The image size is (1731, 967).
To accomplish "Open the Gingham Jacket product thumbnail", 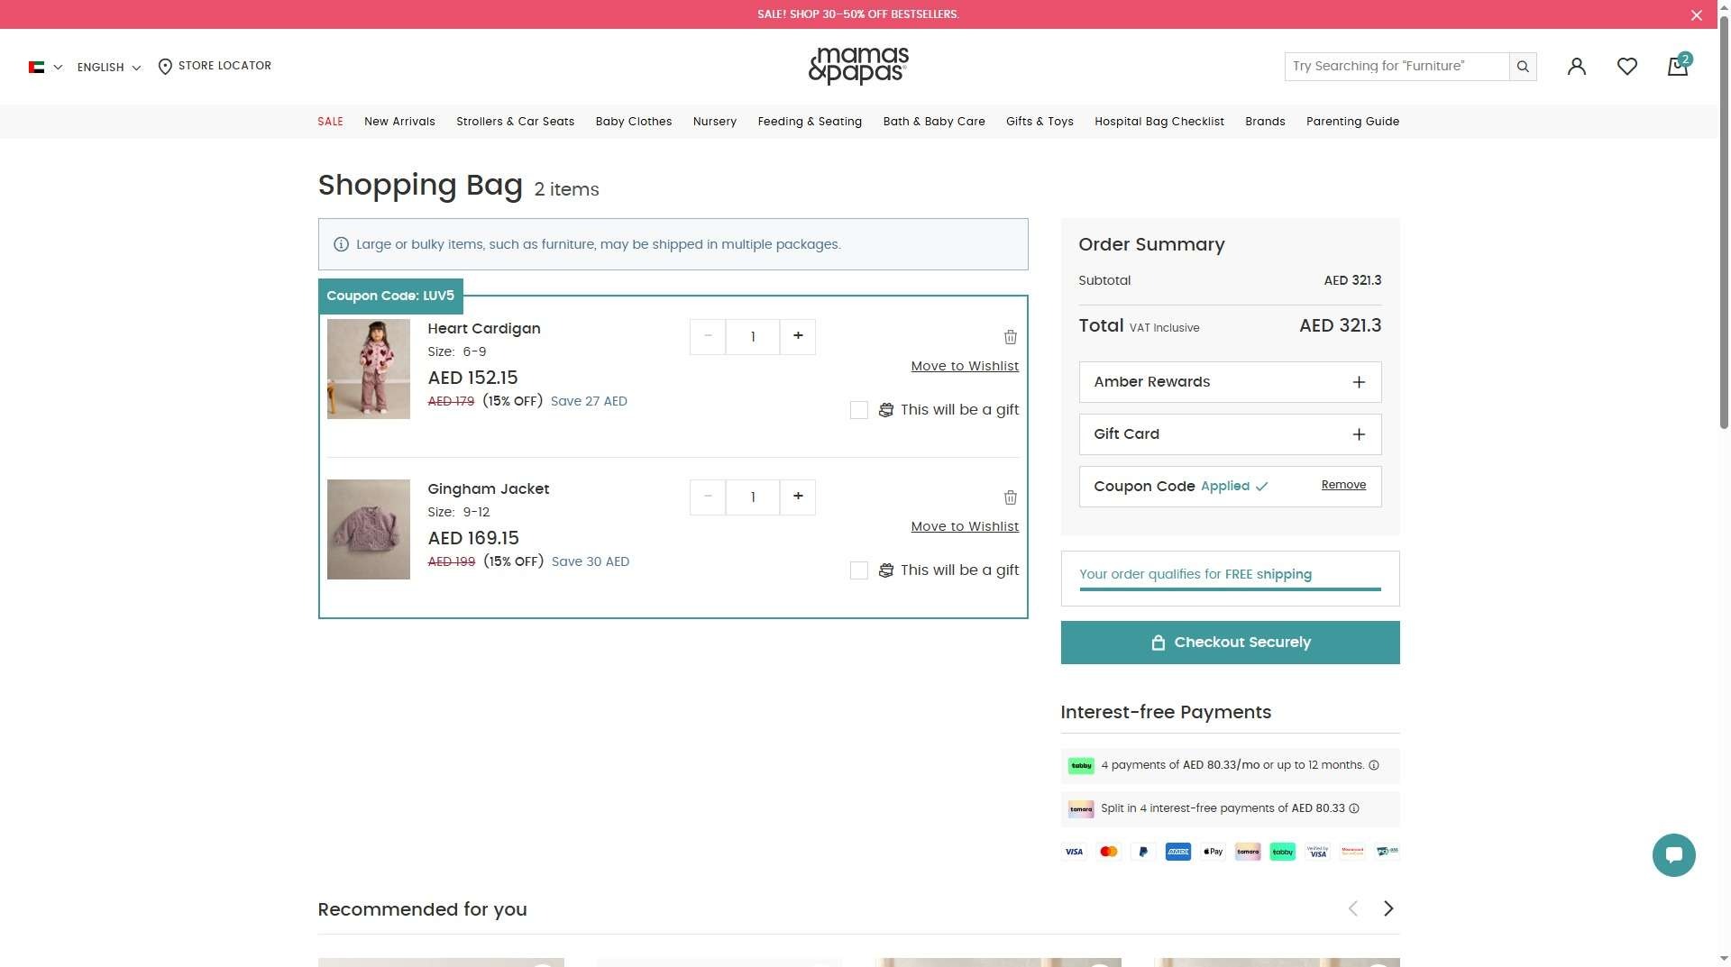I will [368, 529].
